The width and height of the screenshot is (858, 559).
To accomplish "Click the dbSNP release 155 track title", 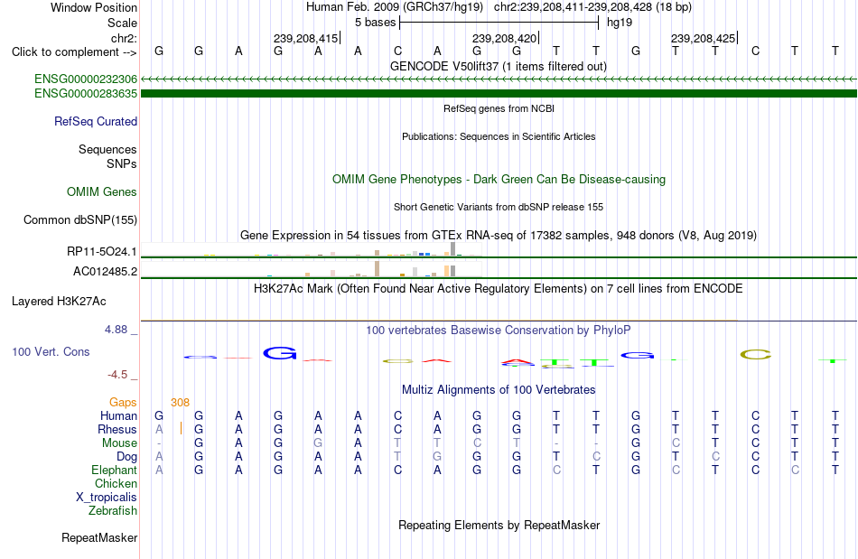I will 499,208.
